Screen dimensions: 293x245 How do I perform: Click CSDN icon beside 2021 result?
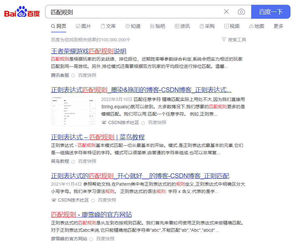click(54, 200)
